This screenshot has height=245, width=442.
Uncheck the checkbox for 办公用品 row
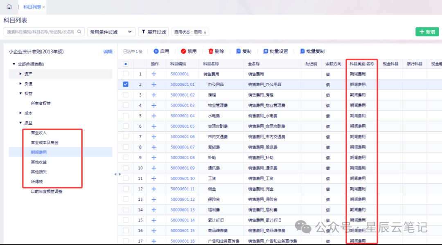click(x=126, y=84)
